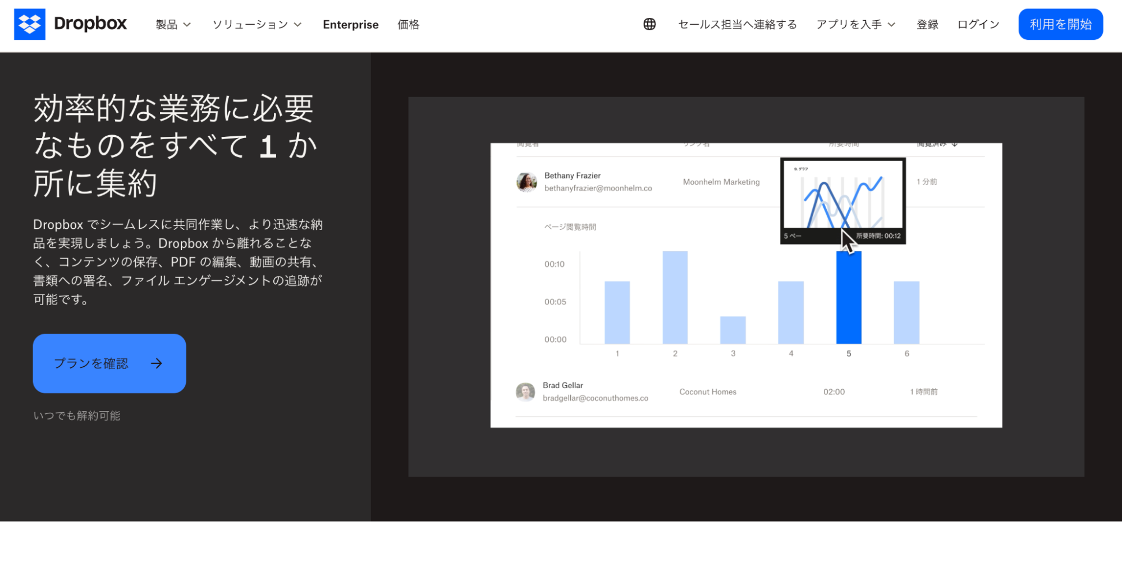The image size is (1122, 572).
Task: Open the globe language selector
Action: (x=649, y=24)
